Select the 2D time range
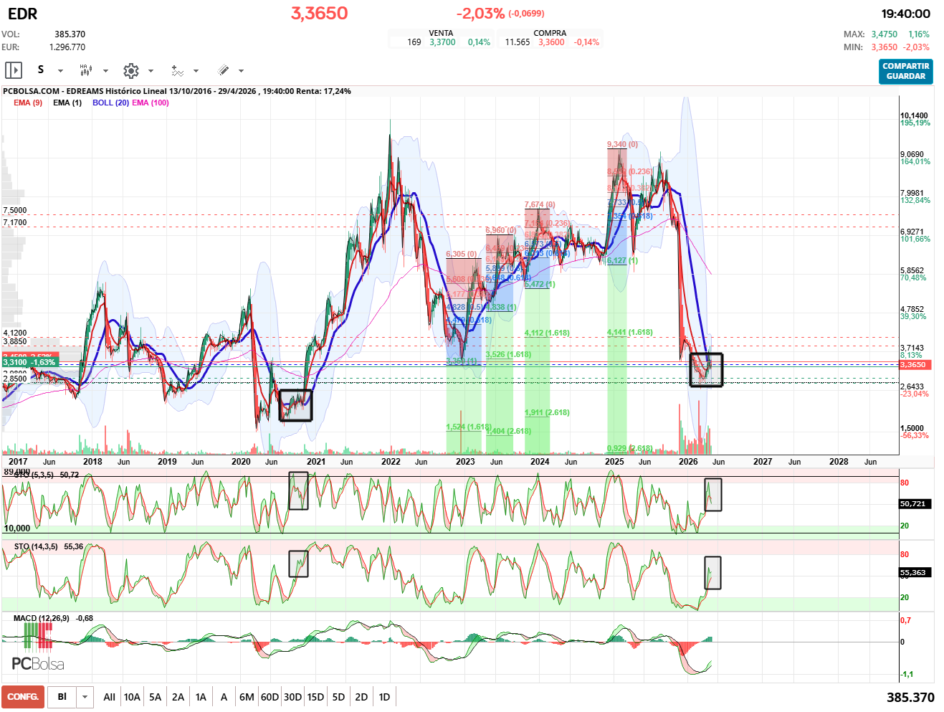The image size is (944, 712). pyautogui.click(x=361, y=697)
